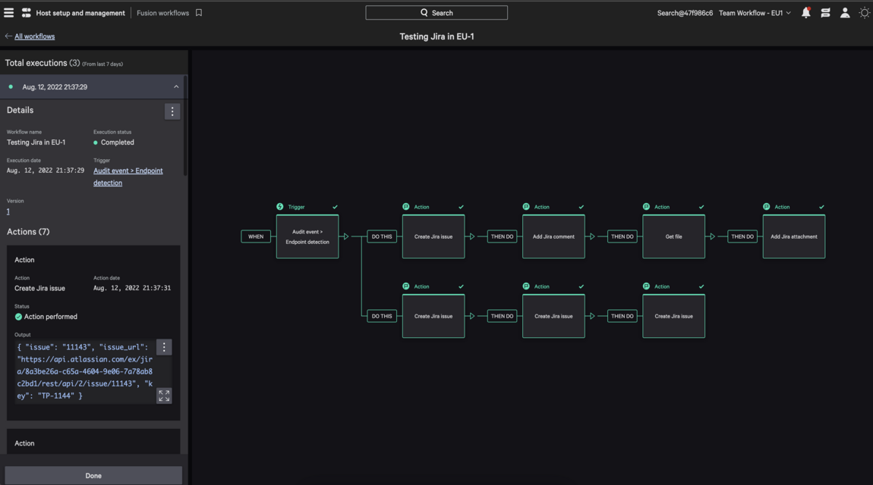Click the THEN DO box before Add Jira attachment
Image resolution: width=873 pixels, height=485 pixels.
(x=742, y=236)
